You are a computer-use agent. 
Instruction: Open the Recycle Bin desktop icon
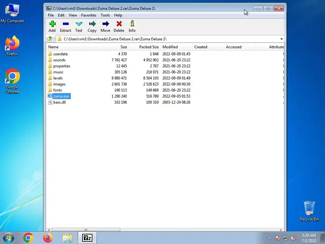309,211
